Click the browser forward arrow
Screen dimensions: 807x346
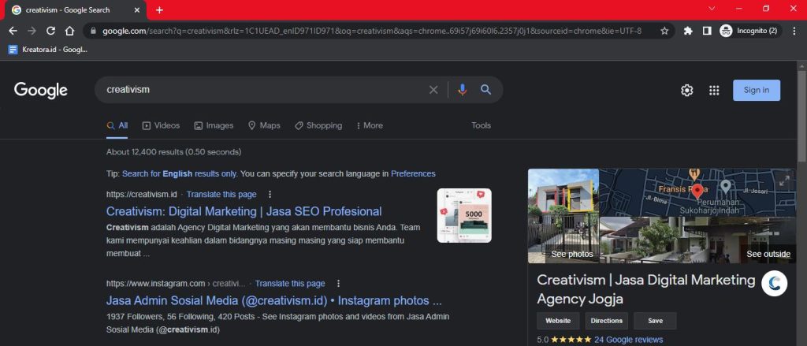(32, 31)
